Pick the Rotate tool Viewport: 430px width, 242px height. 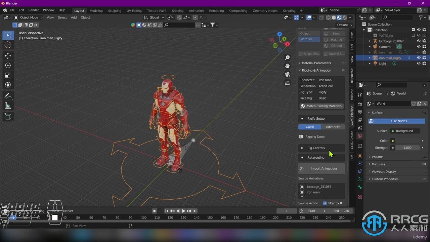(x=8, y=66)
